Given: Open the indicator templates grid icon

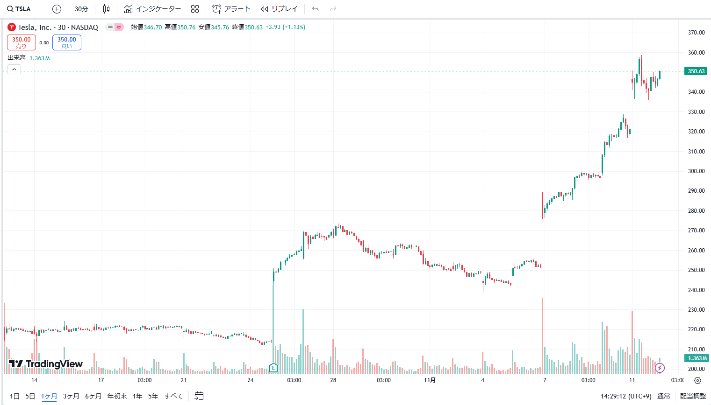Looking at the screenshot, I should [x=195, y=9].
